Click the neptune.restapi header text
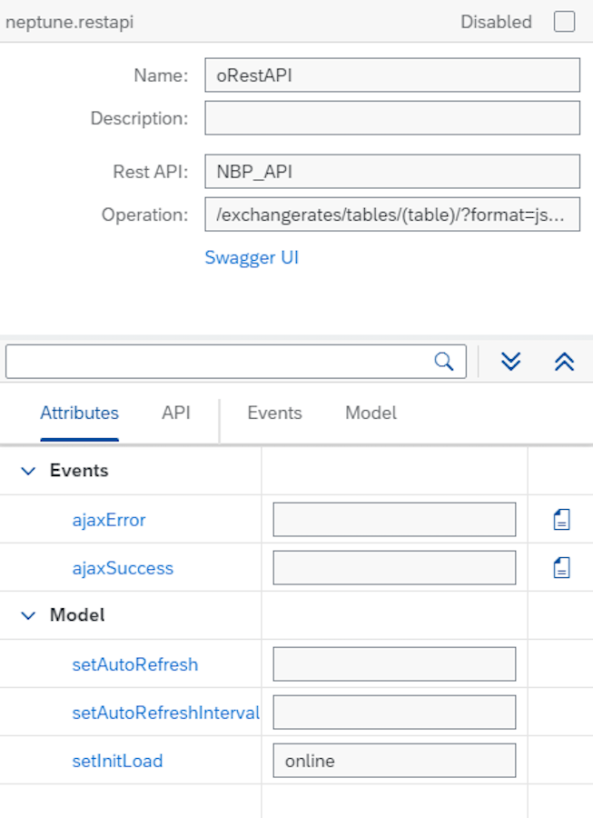This screenshot has height=818, width=593. [69, 22]
